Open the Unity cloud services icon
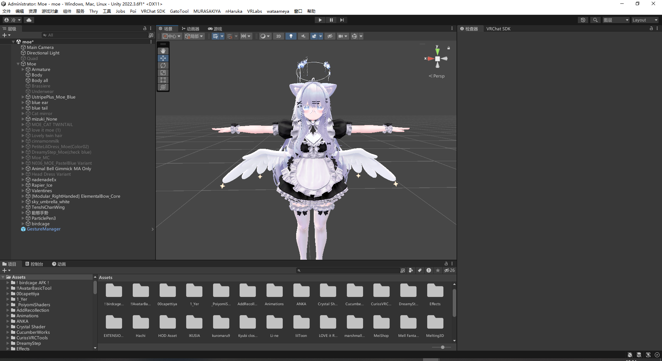The image size is (662, 361). 29,20
